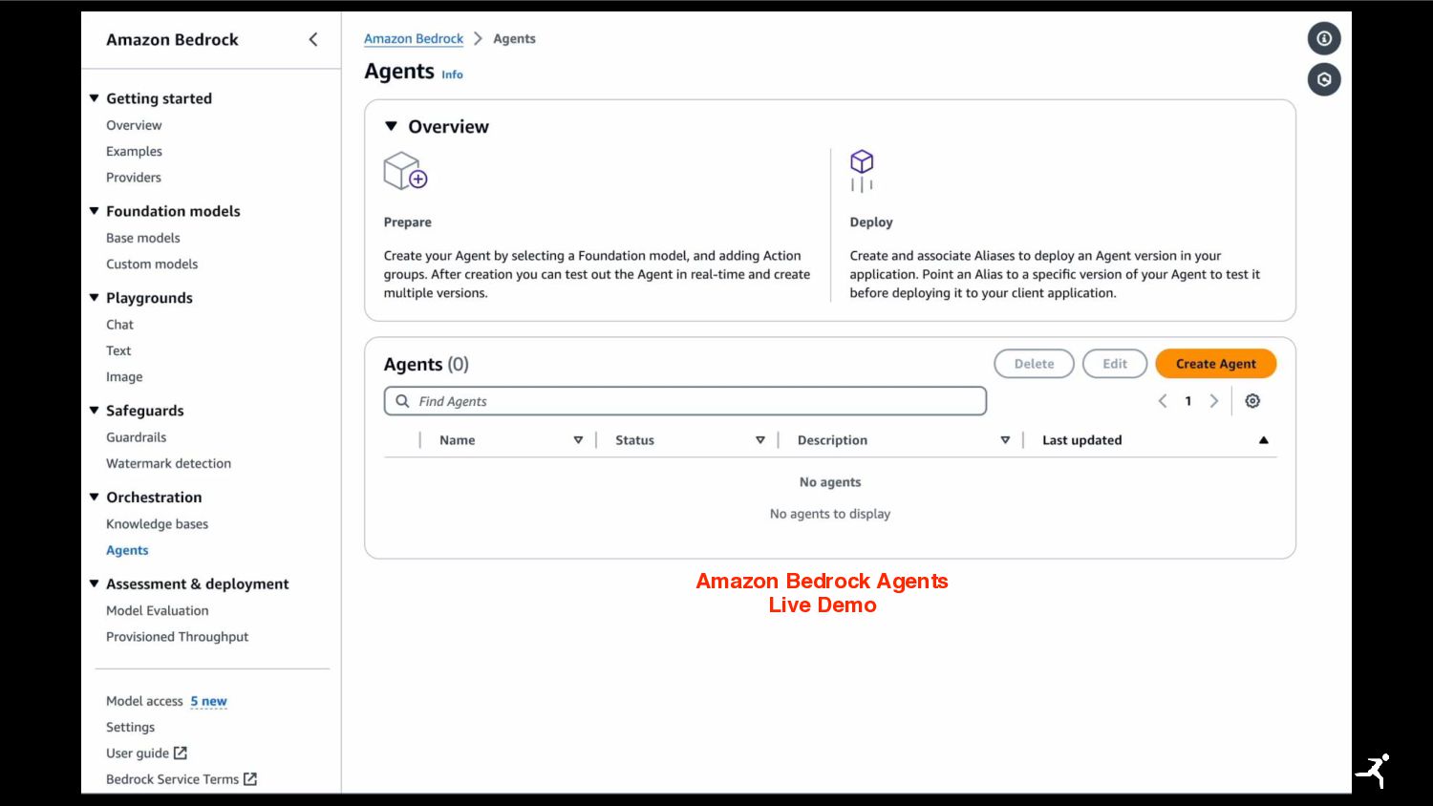Image resolution: width=1433 pixels, height=806 pixels.
Task: Open Guardrails page
Action: (x=137, y=437)
